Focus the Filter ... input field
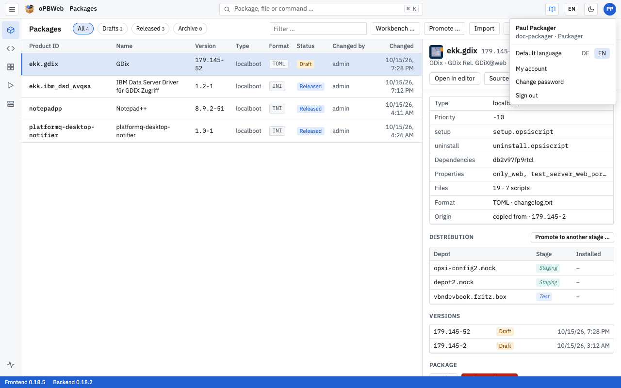This screenshot has width=621, height=388. pyautogui.click(x=318, y=29)
